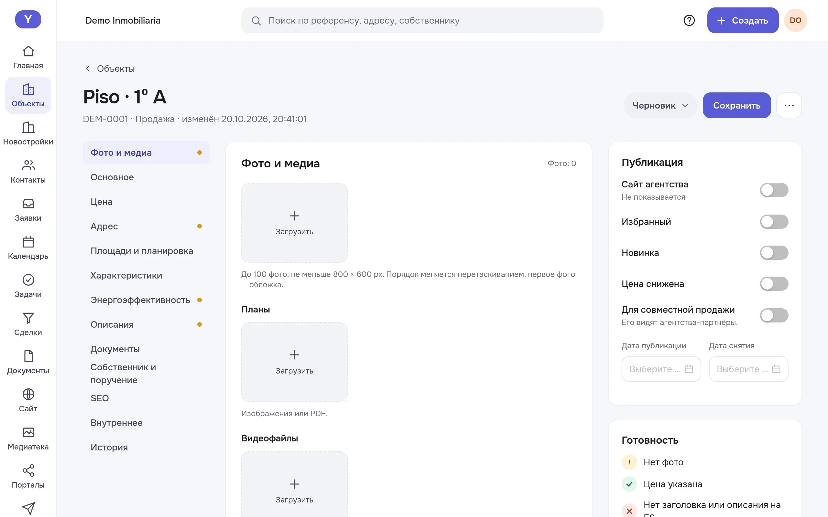Open the Черновик status dropdown

(660, 105)
